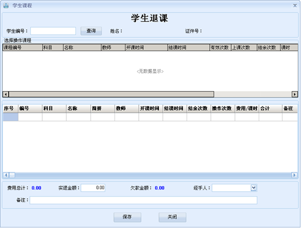The image size is (301, 228).
Task: Click the right arrow of lower grid scrollbar
Action: (x=294, y=175)
